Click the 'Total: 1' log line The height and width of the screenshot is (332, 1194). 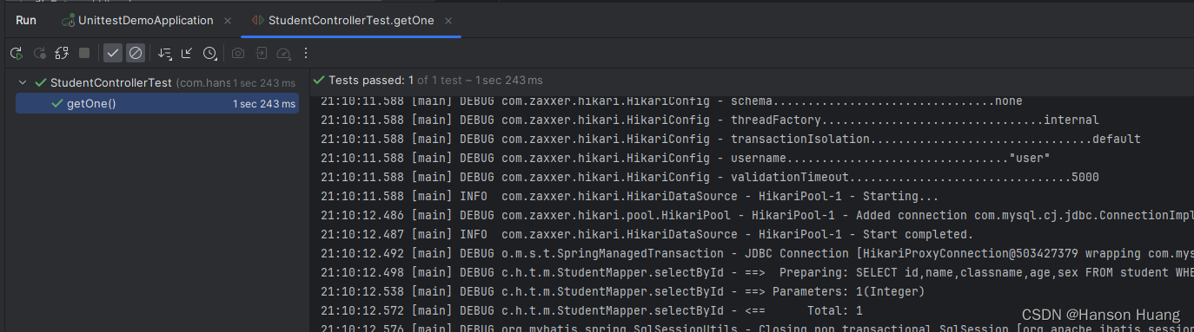pos(591,310)
